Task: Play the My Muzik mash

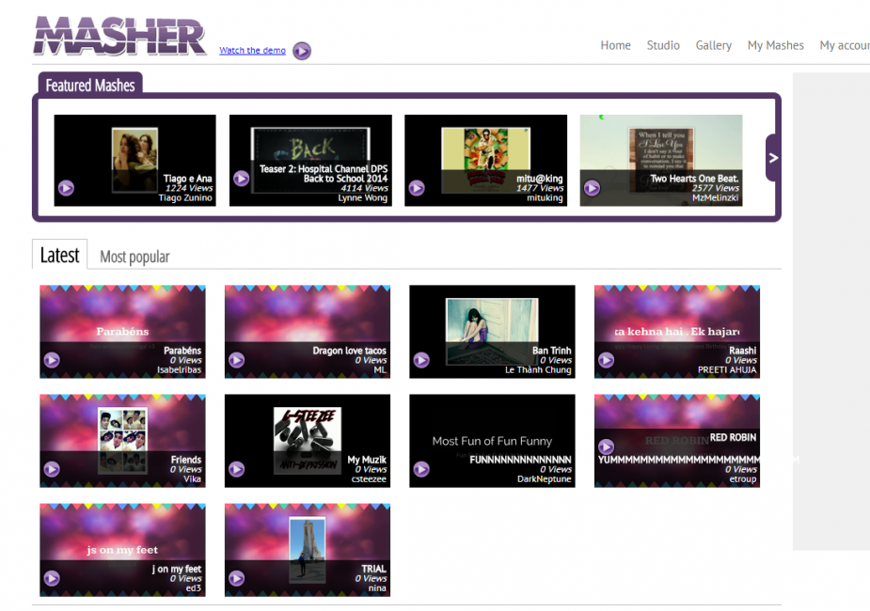Action: (236, 469)
